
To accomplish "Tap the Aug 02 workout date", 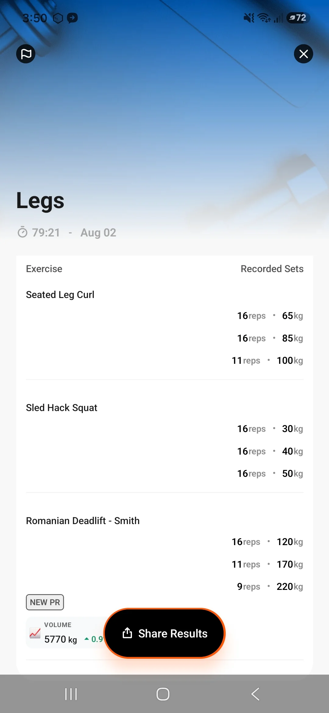I will tap(98, 232).
